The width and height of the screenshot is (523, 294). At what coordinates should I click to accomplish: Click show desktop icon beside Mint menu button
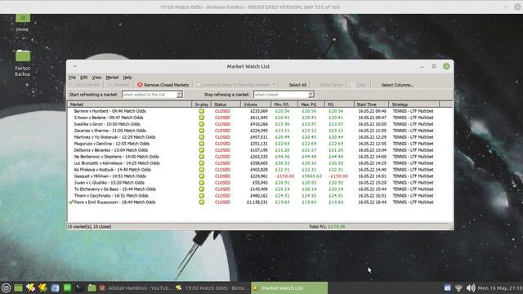coord(18,288)
